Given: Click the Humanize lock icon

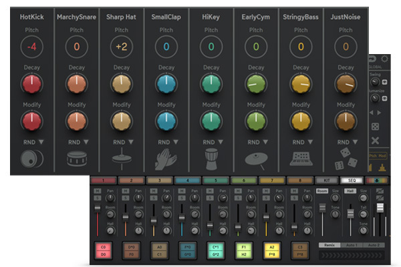Looking at the screenshot, I should click(x=384, y=99).
